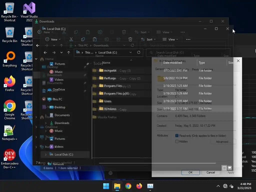Open the View dropdown in Local Disk toolbar

pos(170,39)
